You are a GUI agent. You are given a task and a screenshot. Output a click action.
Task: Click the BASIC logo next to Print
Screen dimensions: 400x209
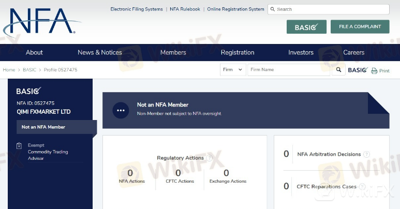tap(358, 70)
